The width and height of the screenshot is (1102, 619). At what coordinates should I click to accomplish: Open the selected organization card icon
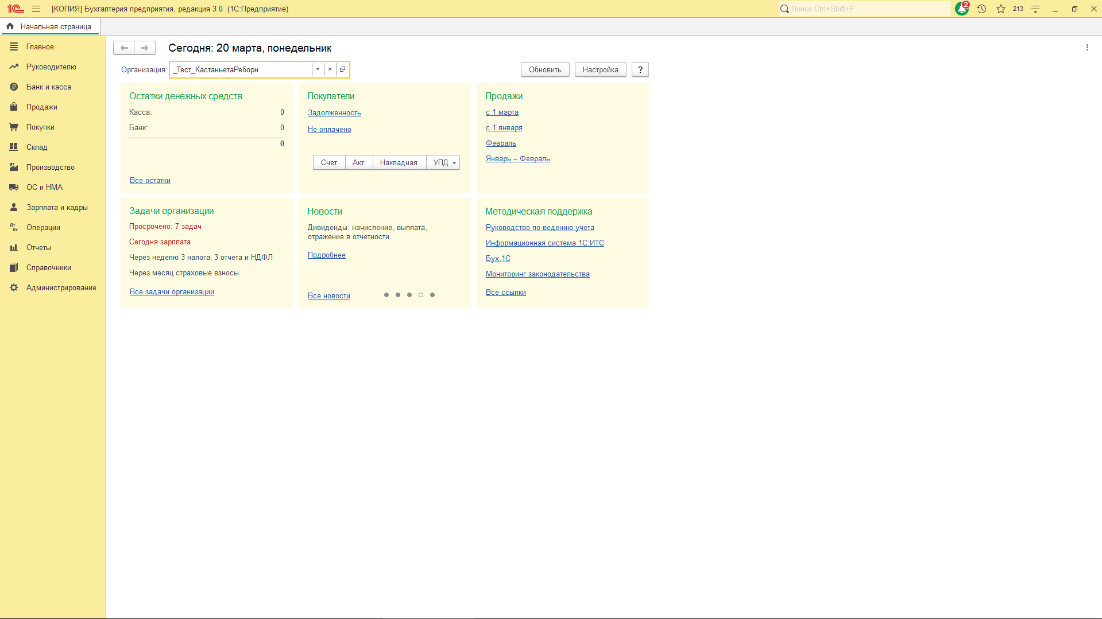(x=342, y=69)
